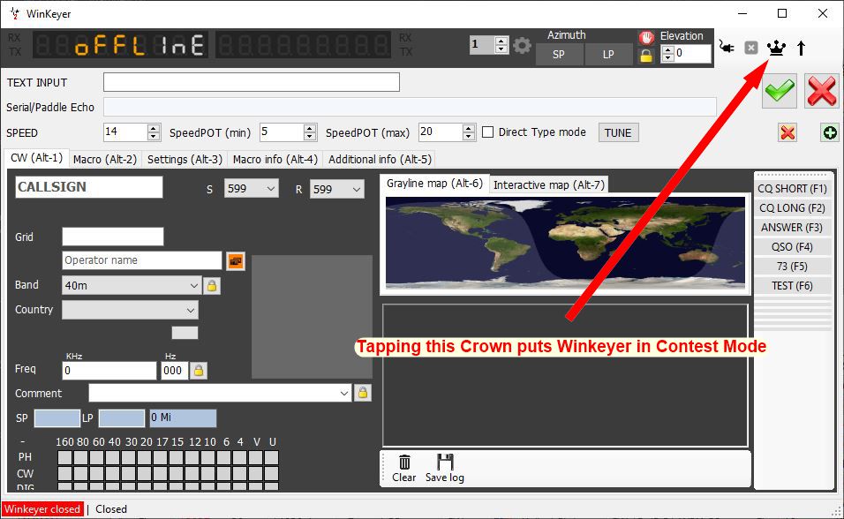Click the TUNE button

click(x=618, y=132)
